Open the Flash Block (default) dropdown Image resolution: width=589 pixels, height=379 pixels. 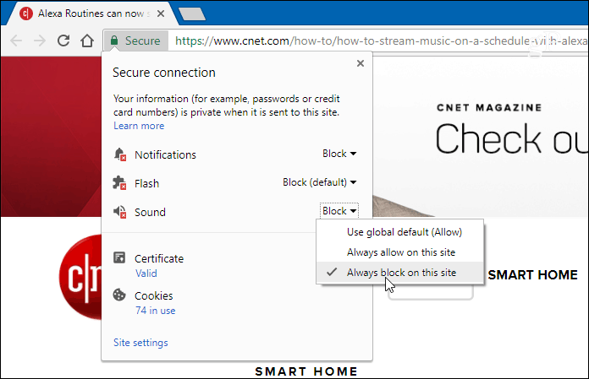pos(320,182)
